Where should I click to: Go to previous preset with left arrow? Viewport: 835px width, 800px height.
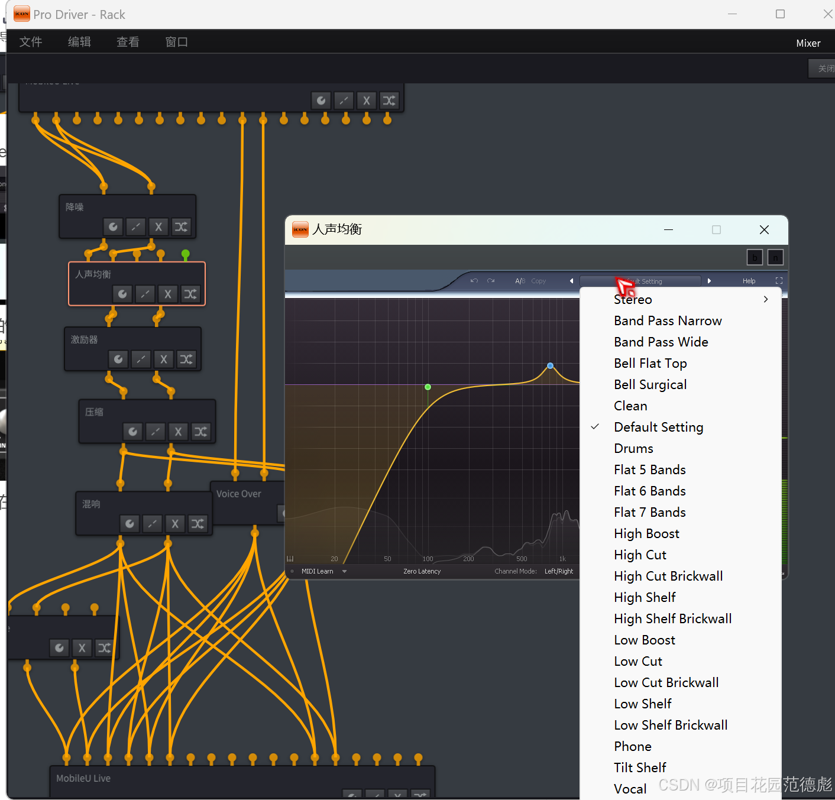pyautogui.click(x=571, y=281)
